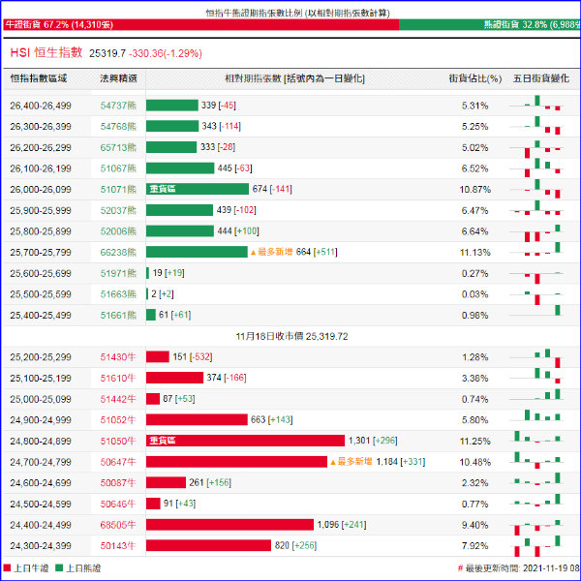The width and height of the screenshot is (581, 581).
Task: Click the 法興精選 column header
Action: pyautogui.click(x=118, y=77)
